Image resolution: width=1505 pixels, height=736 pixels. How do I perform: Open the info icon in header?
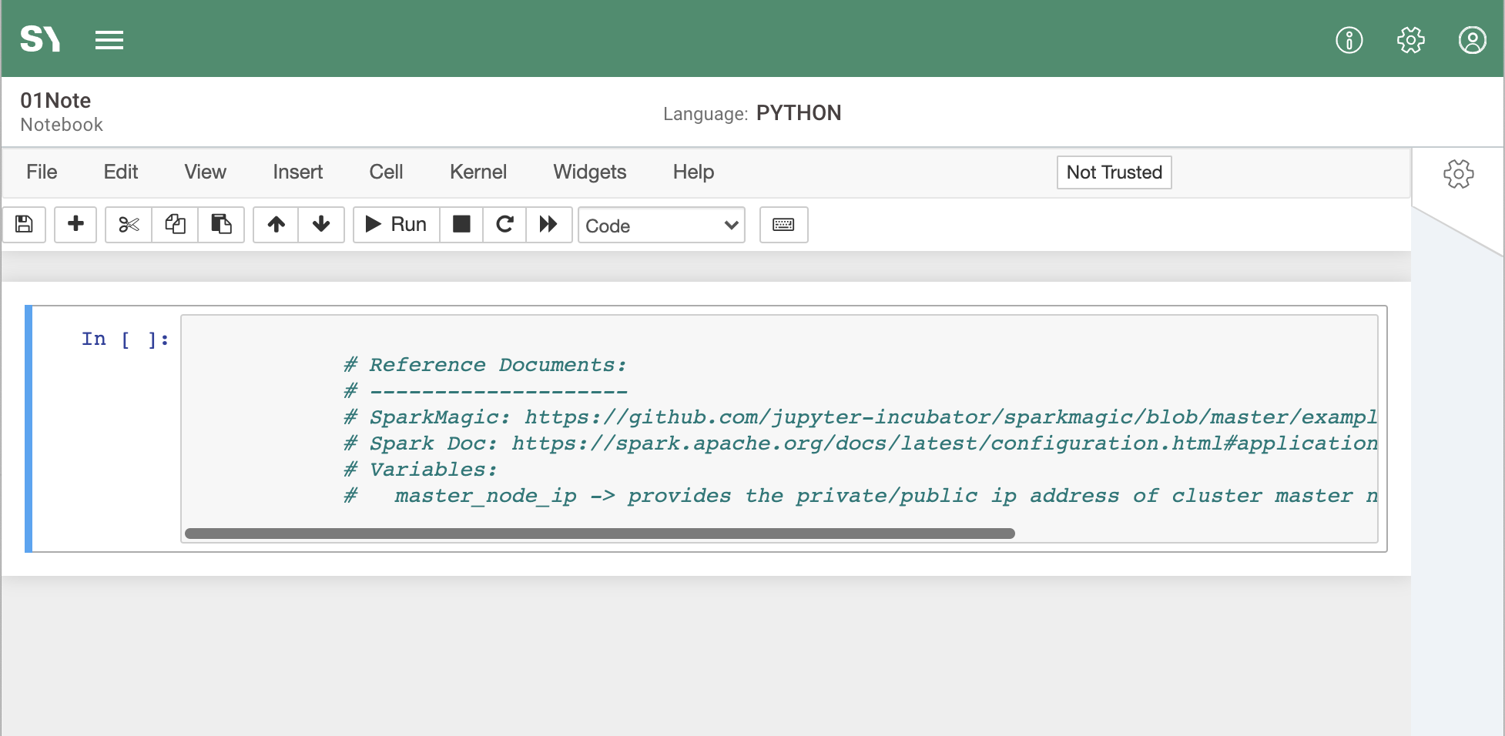click(x=1349, y=40)
